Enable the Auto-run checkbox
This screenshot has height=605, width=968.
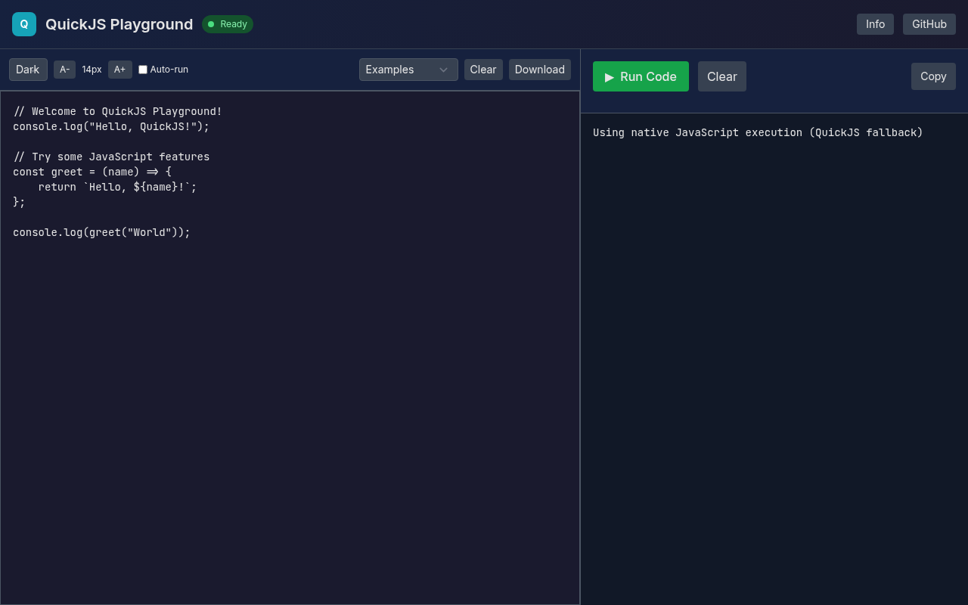point(143,70)
